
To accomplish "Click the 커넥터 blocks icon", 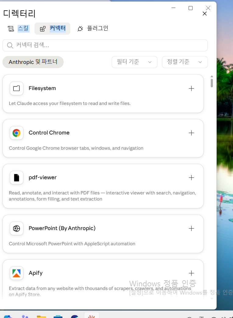I will pyautogui.click(x=43, y=29).
